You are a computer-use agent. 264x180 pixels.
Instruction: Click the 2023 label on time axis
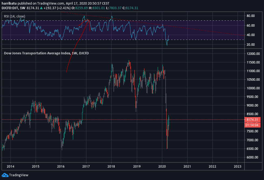point(238,166)
